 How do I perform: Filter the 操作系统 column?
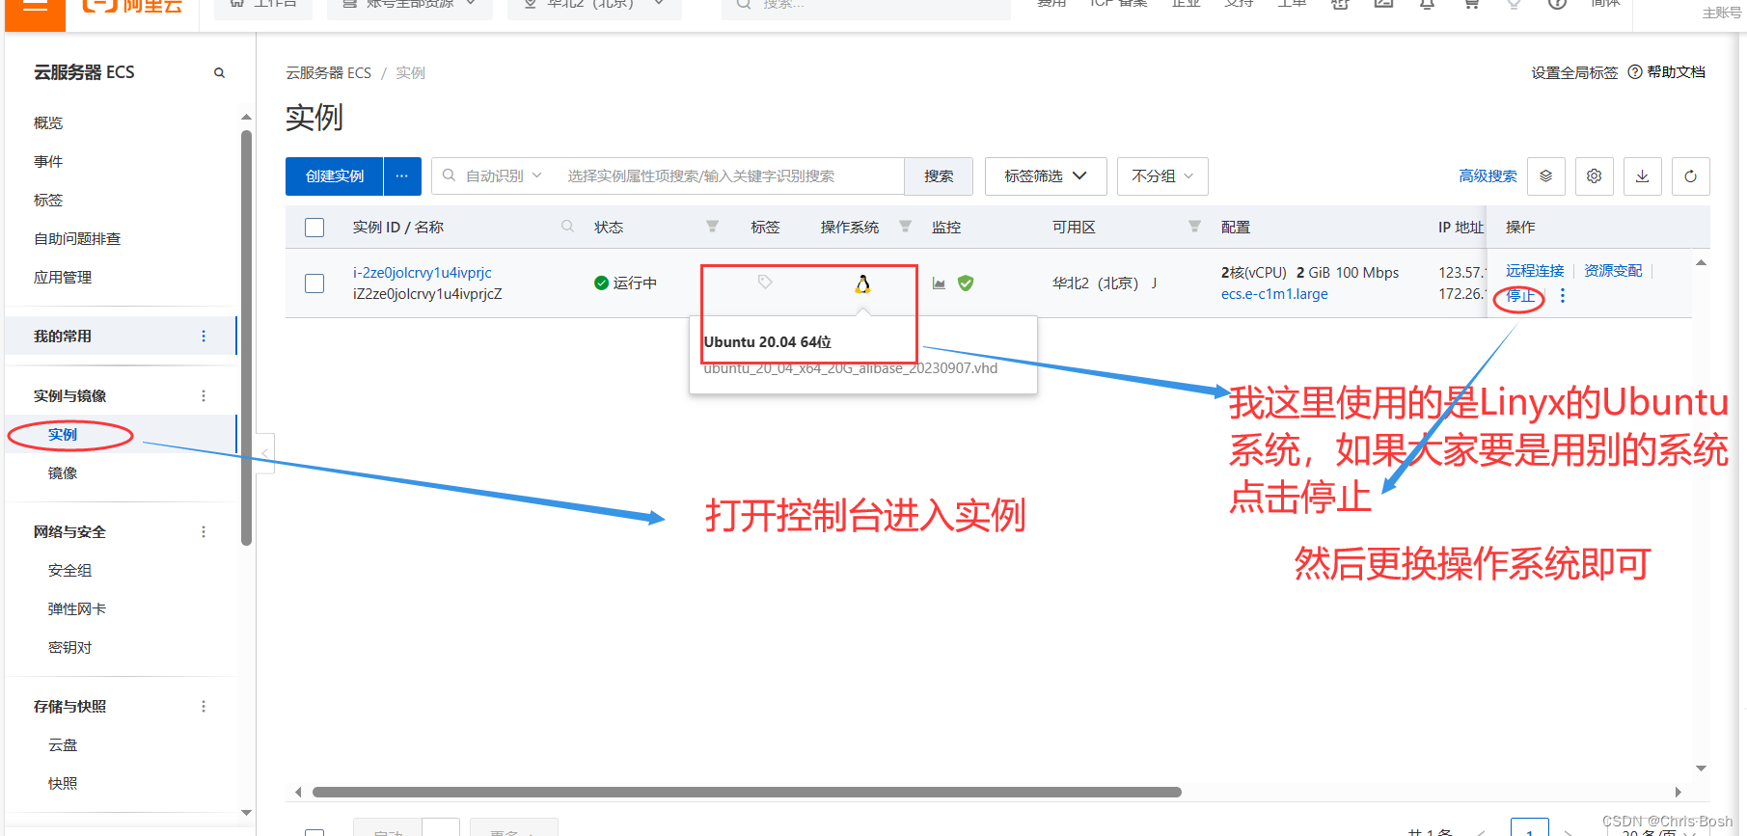click(x=905, y=227)
